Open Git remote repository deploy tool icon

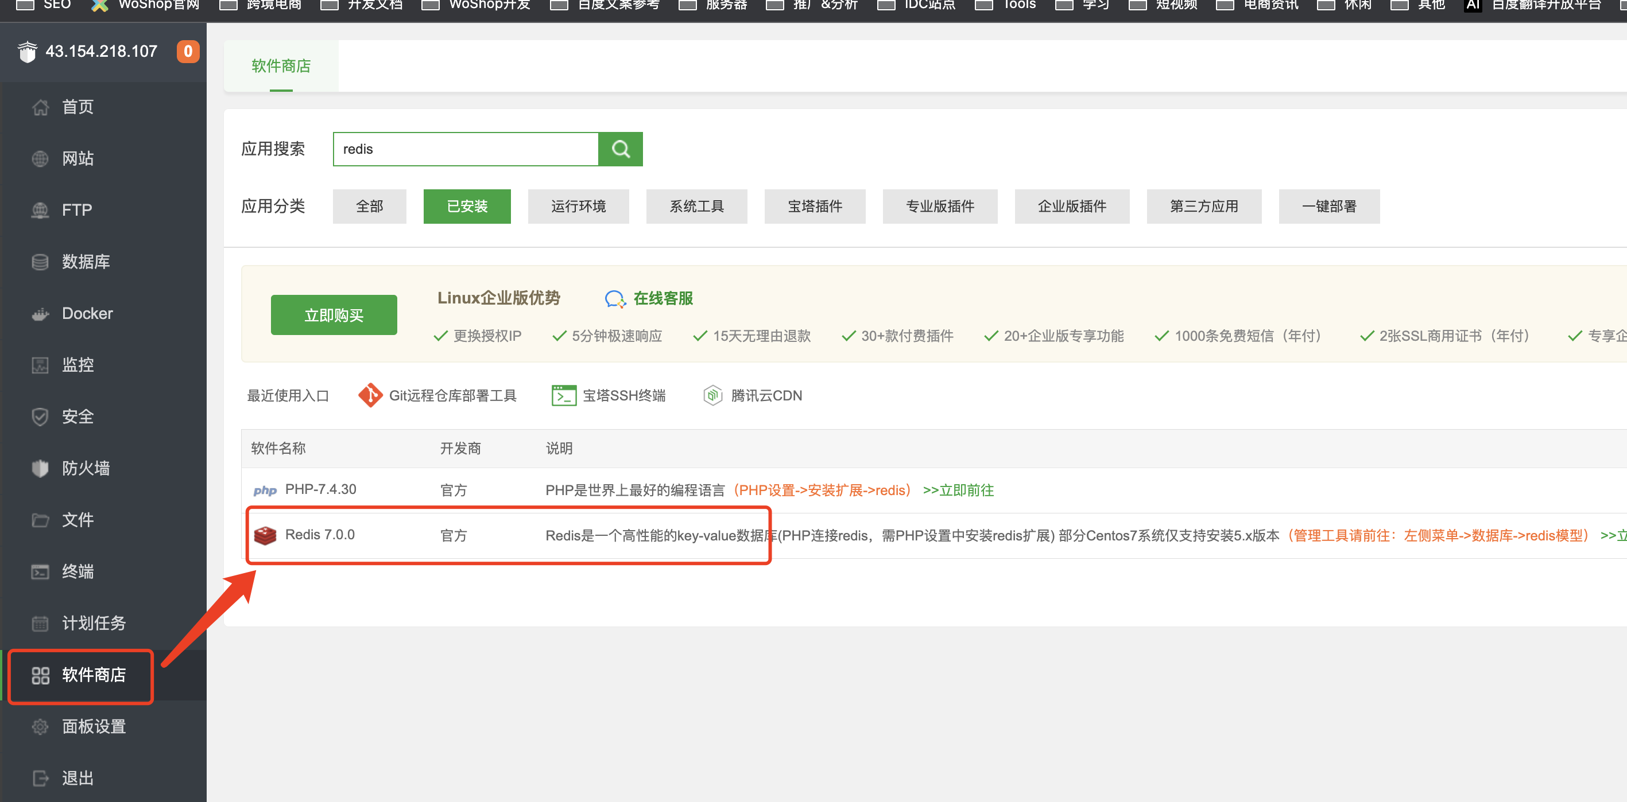370,396
